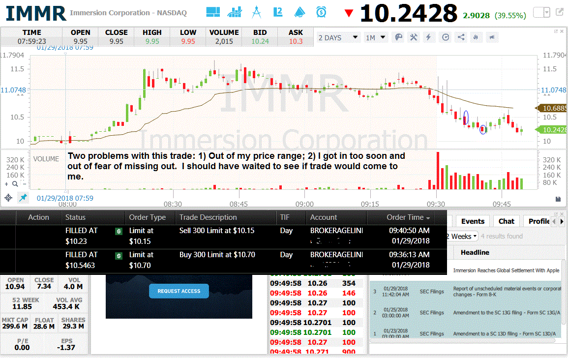Image resolution: width=568 pixels, height=358 pixels.
Task: Close the chart panel with X icon
Action: click(562, 31)
